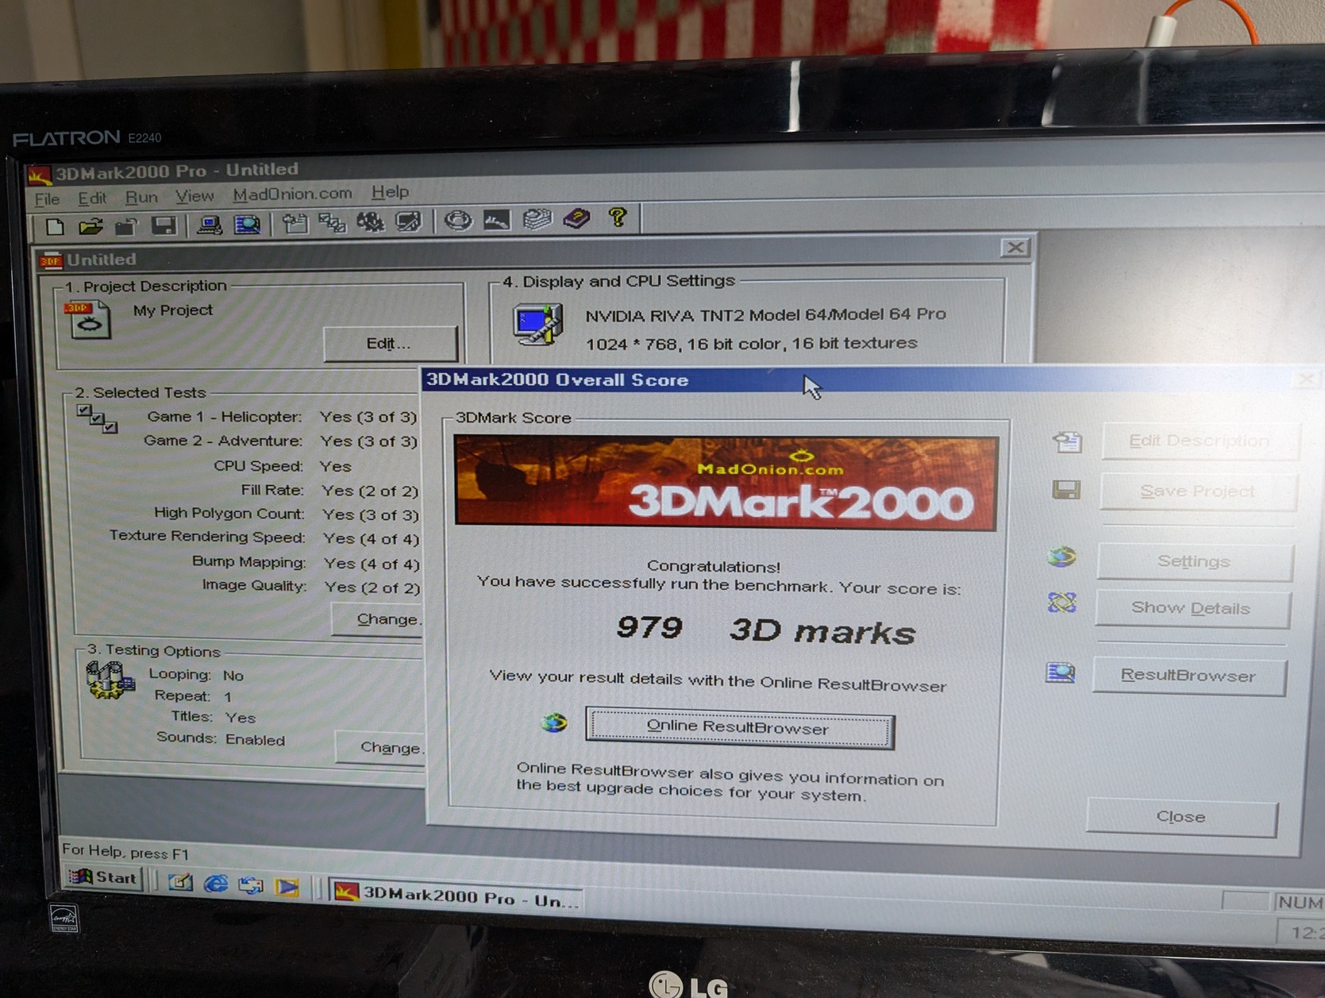This screenshot has height=998, width=1325.
Task: Open the Run menu
Action: pos(141,197)
